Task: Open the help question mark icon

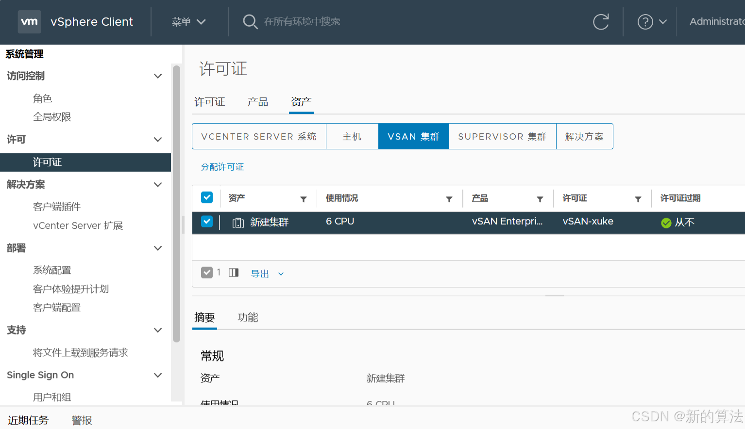Action: coord(645,22)
